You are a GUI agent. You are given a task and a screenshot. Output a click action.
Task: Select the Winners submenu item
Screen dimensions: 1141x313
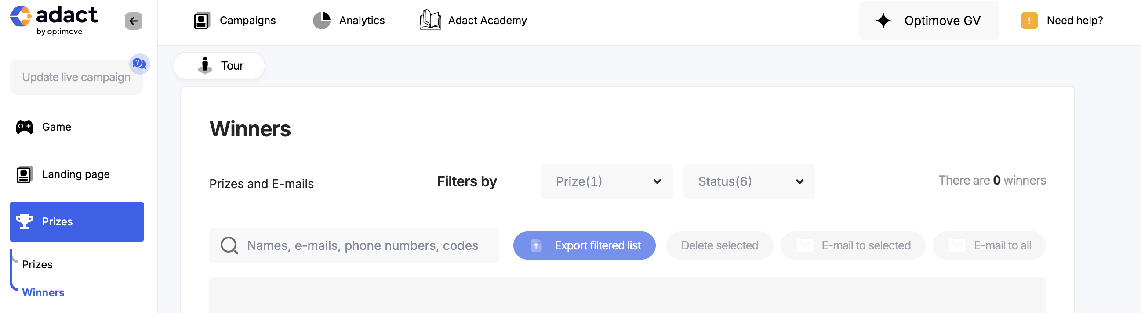tap(44, 293)
